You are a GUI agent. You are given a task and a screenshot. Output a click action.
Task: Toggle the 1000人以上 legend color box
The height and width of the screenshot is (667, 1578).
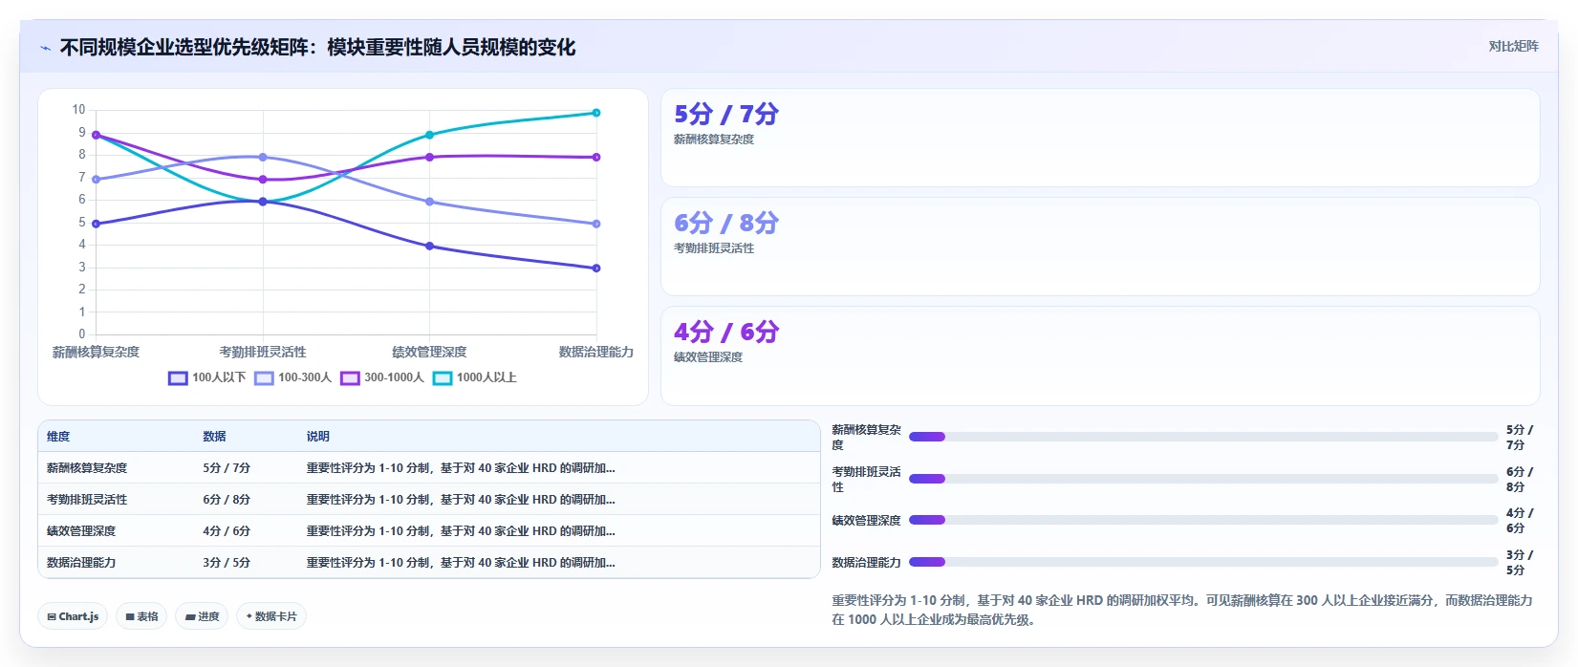tap(443, 378)
